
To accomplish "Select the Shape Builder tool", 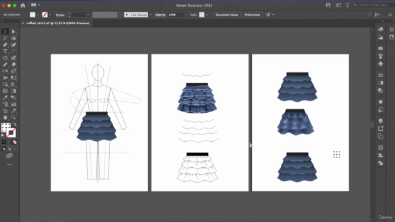I will pyautogui.click(x=5, y=84).
